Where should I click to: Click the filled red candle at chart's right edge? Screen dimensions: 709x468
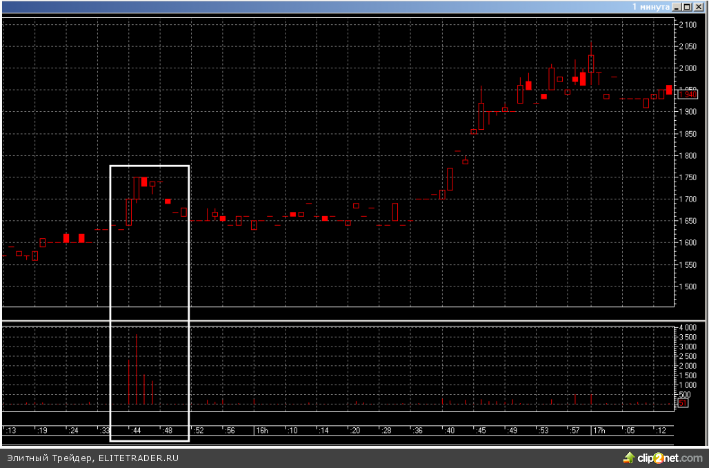(669, 90)
